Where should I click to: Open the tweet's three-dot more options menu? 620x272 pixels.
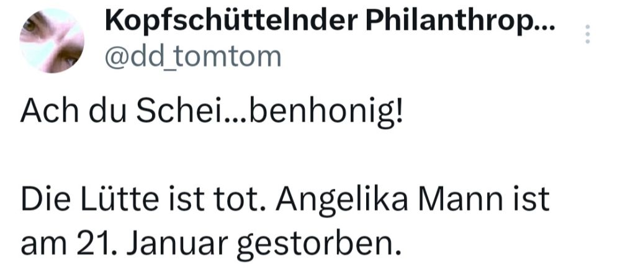pyautogui.click(x=588, y=34)
